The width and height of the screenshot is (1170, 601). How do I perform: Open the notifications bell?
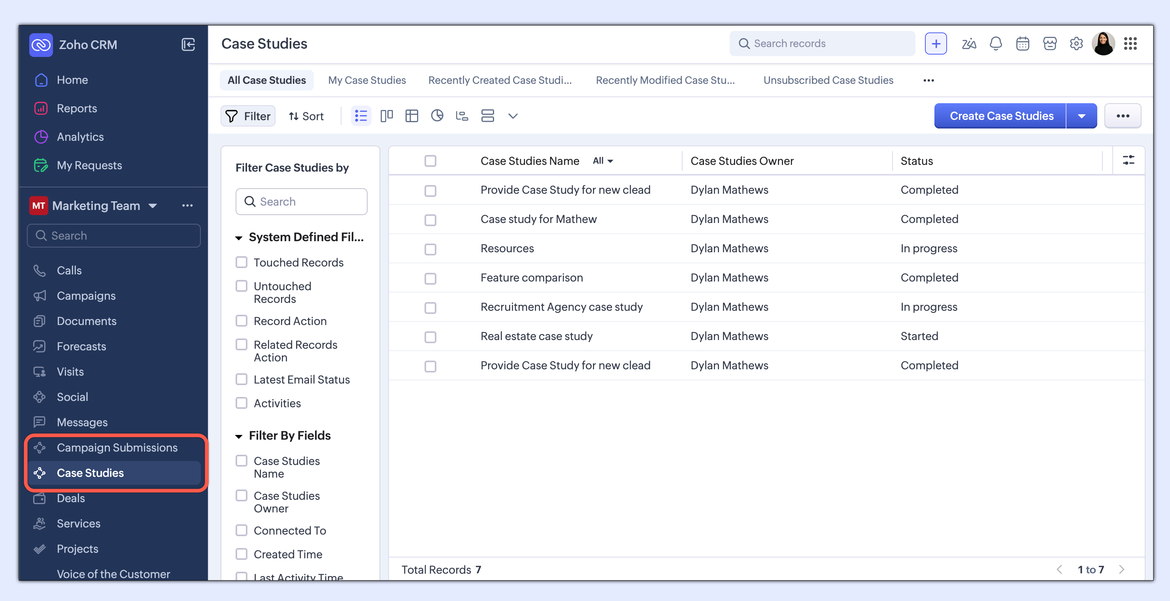995,43
